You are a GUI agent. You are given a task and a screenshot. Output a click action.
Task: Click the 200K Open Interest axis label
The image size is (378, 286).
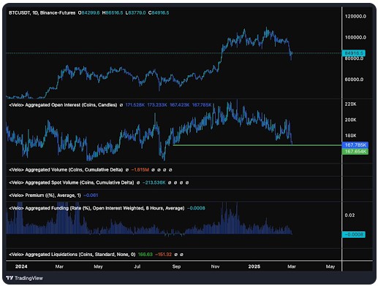point(350,120)
